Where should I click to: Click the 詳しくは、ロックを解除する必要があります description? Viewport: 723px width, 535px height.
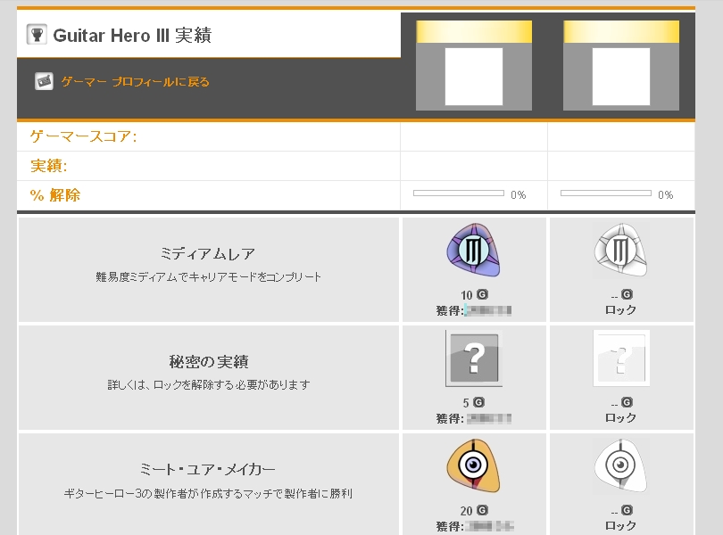pos(208,385)
